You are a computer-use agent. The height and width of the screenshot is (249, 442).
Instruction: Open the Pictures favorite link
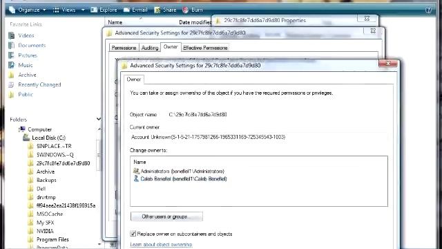pyautogui.click(x=28, y=55)
